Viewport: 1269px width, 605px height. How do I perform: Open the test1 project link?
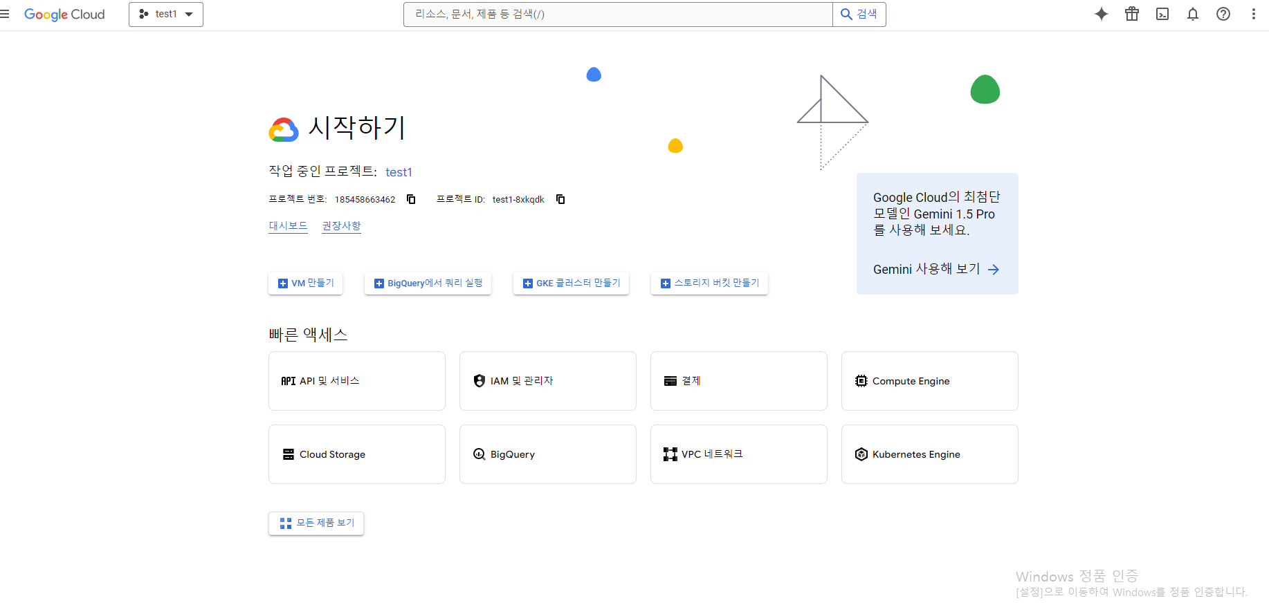[x=399, y=172]
